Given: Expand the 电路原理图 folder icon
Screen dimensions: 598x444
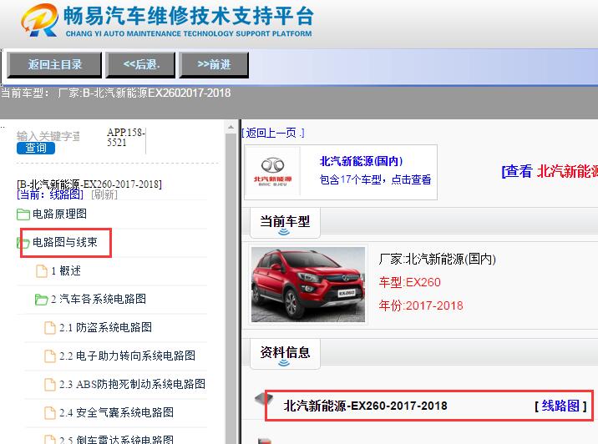Looking at the screenshot, I should click(23, 214).
